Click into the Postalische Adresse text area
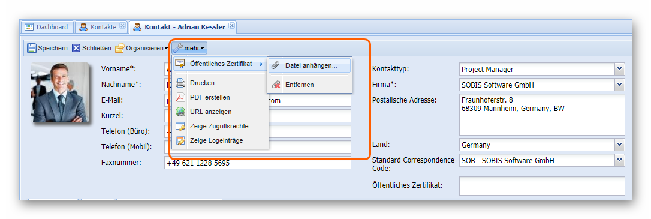Viewport: 651px width, 219px height. 542,115
